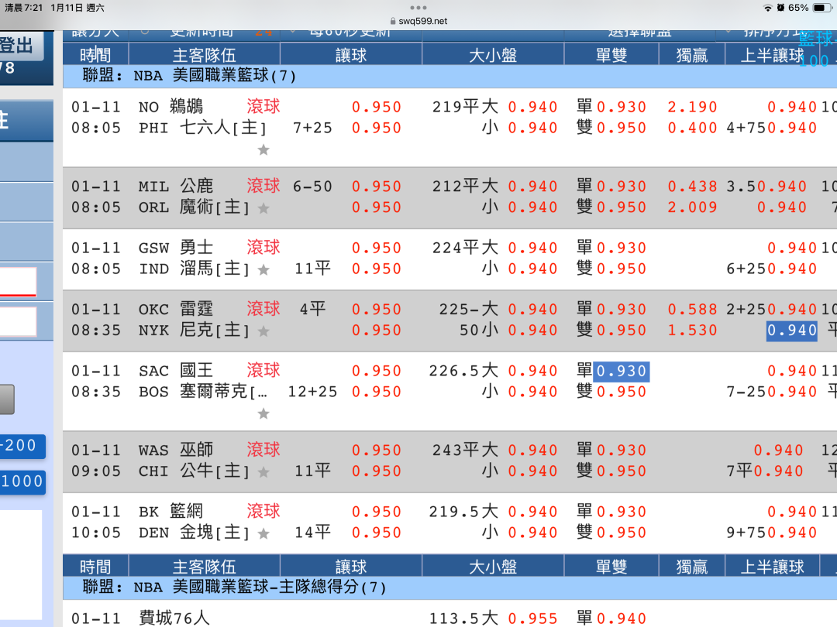
Task: Star the WAS 巫師 vs CHI 公牛 match
Action: coord(263,472)
